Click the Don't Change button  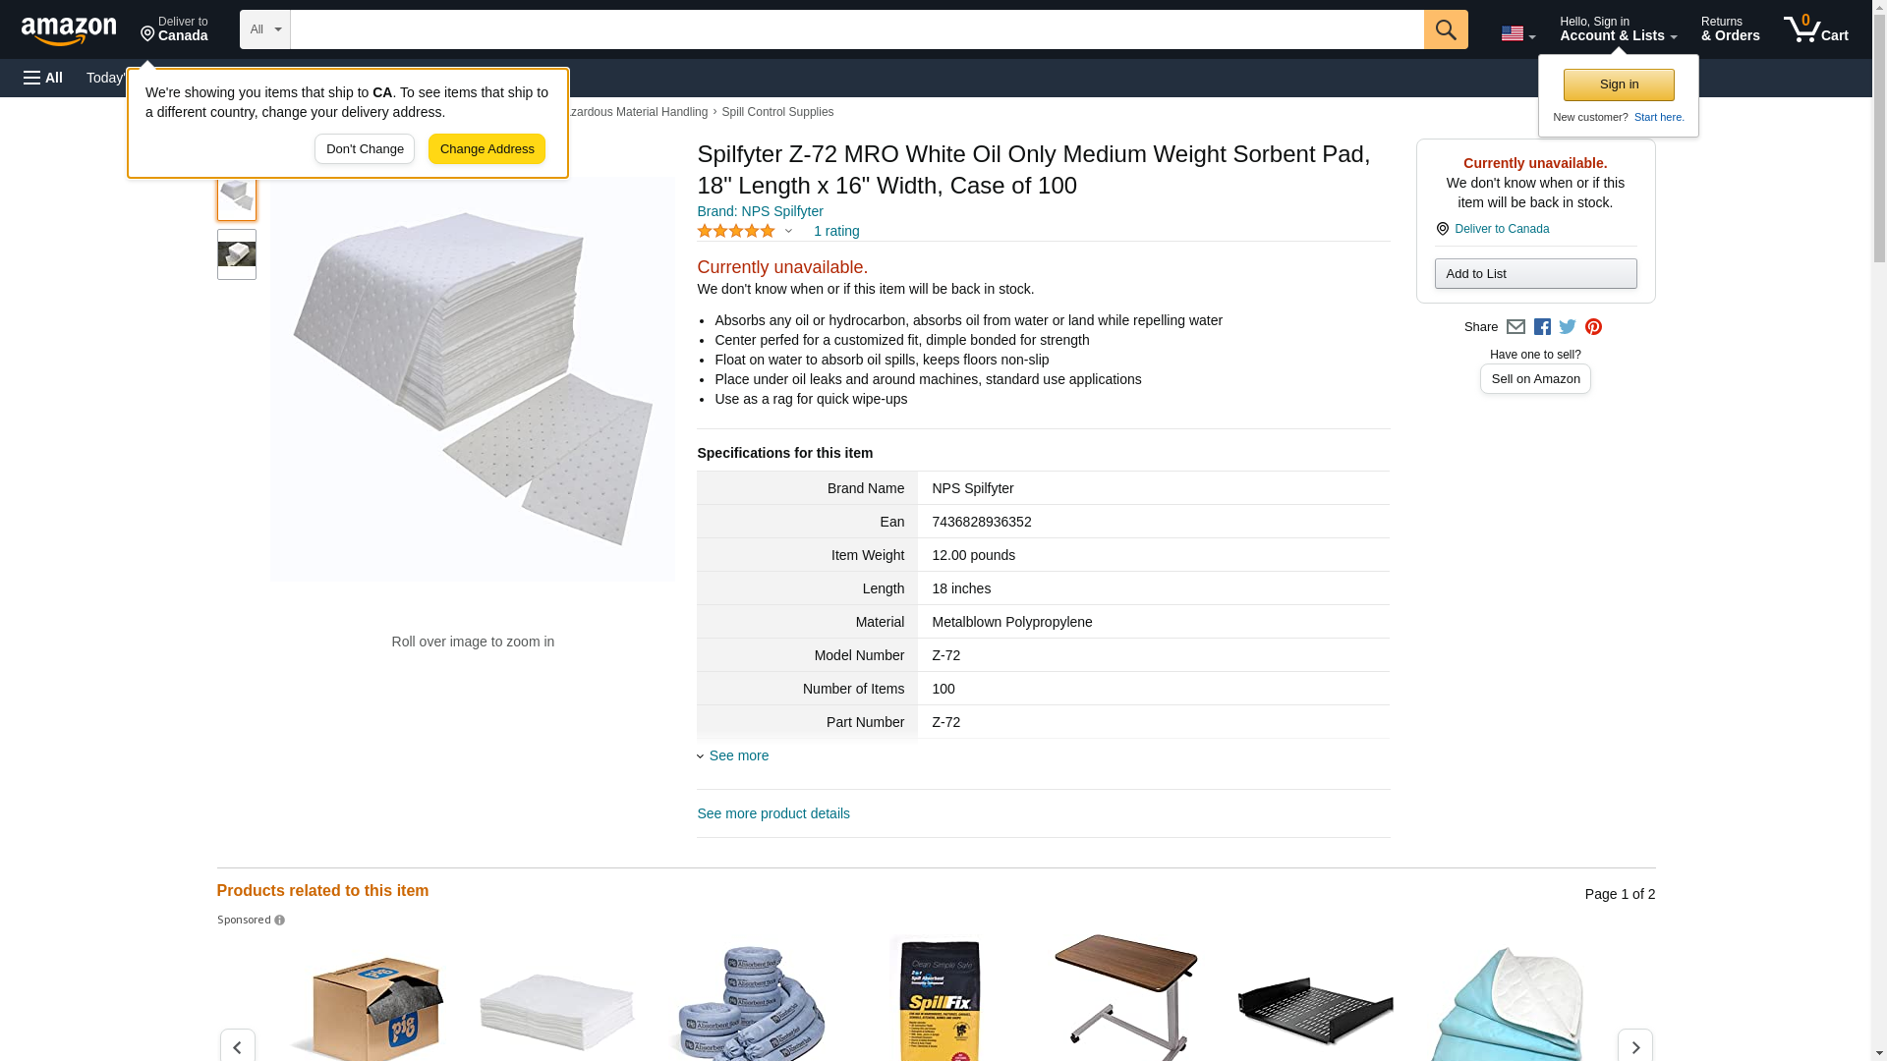click(x=365, y=149)
